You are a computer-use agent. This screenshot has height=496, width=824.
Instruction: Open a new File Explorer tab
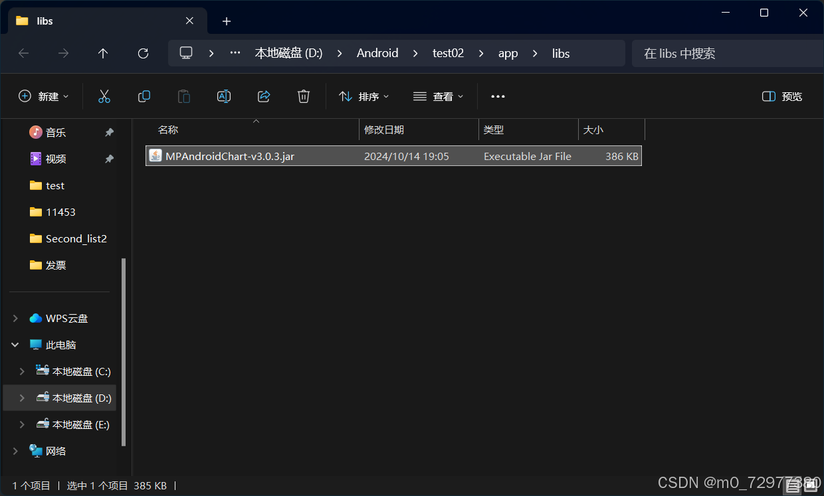click(x=226, y=21)
